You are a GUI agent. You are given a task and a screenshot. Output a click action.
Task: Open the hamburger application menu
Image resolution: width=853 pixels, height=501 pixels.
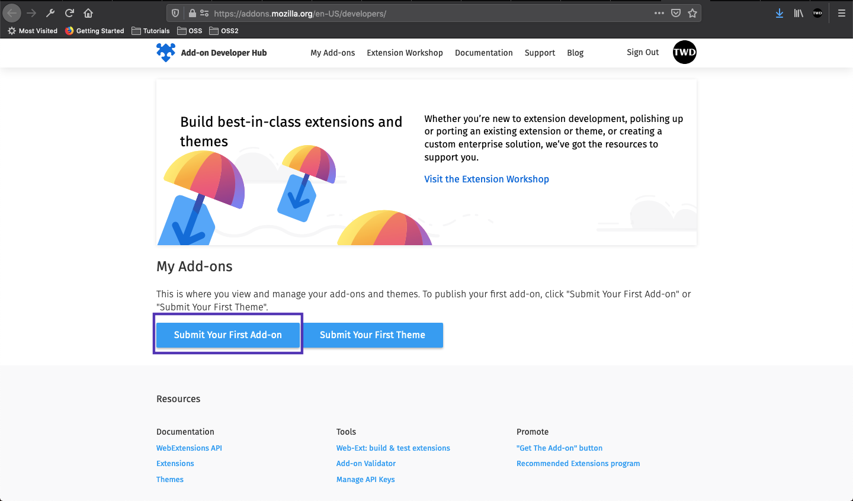(x=841, y=13)
